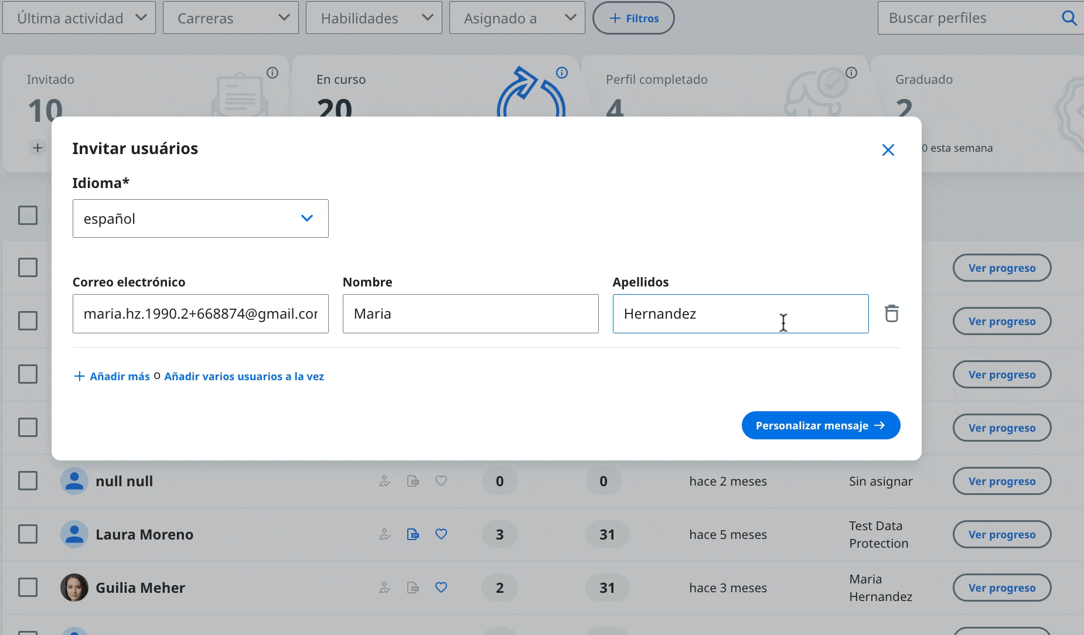This screenshot has height=635, width=1084.
Task: Click the null null name
Action: 124,481
